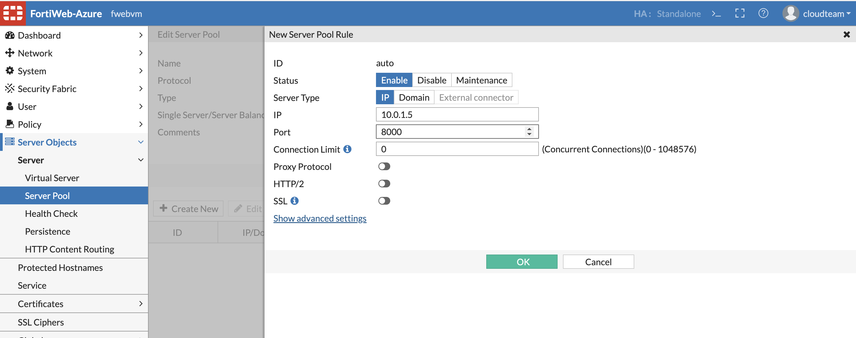Click Create New in Edit Server Pool
856x338 pixels.
188,209
